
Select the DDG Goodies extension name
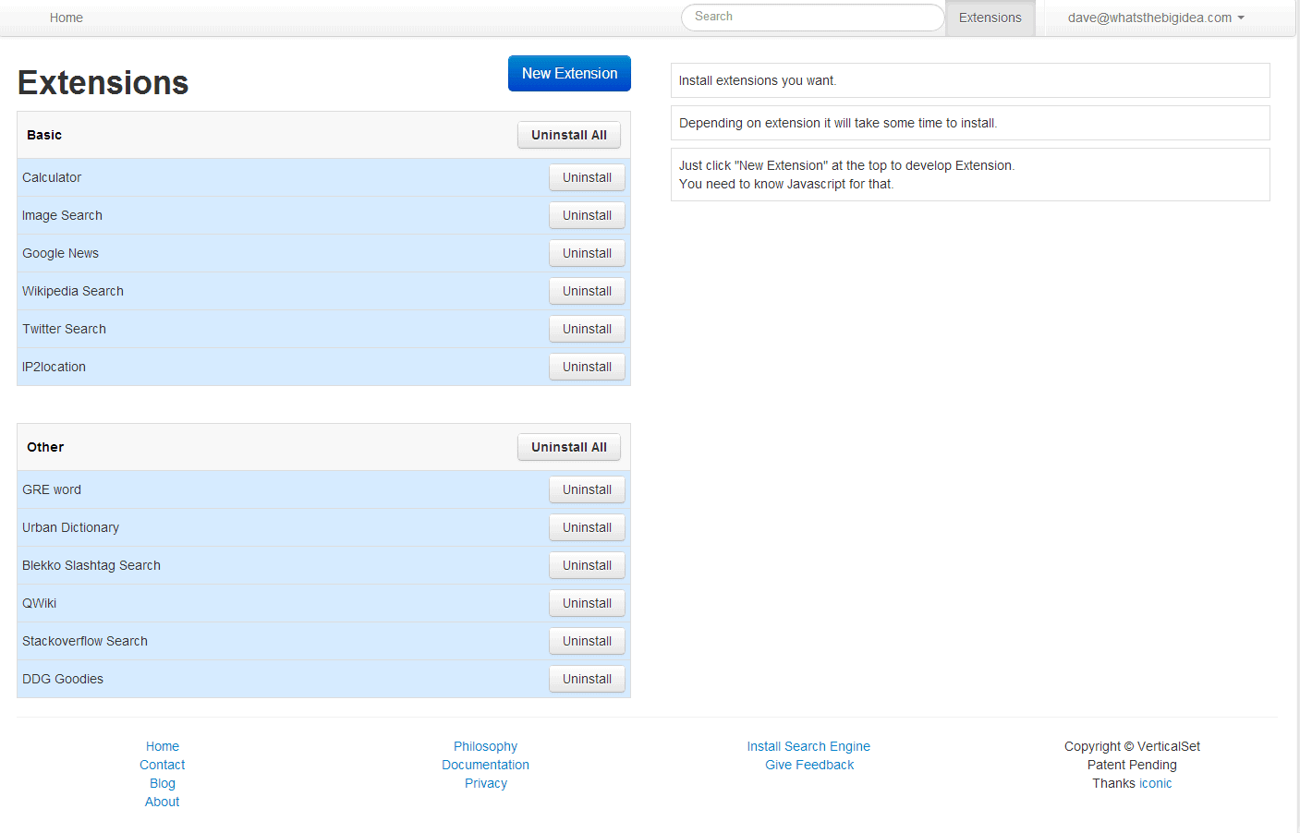coord(63,679)
